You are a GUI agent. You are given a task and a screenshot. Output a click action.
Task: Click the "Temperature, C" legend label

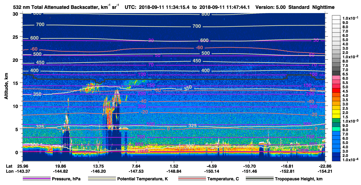223,179
